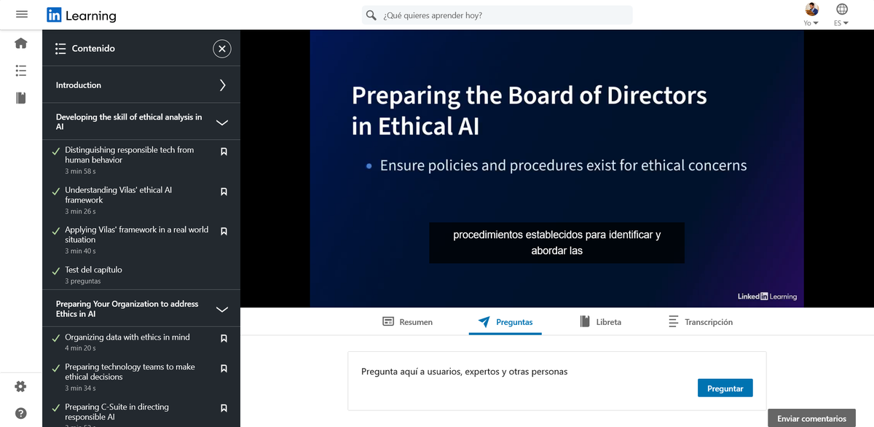
Task: Select the sidebar my-learning list icon
Action: (20, 71)
